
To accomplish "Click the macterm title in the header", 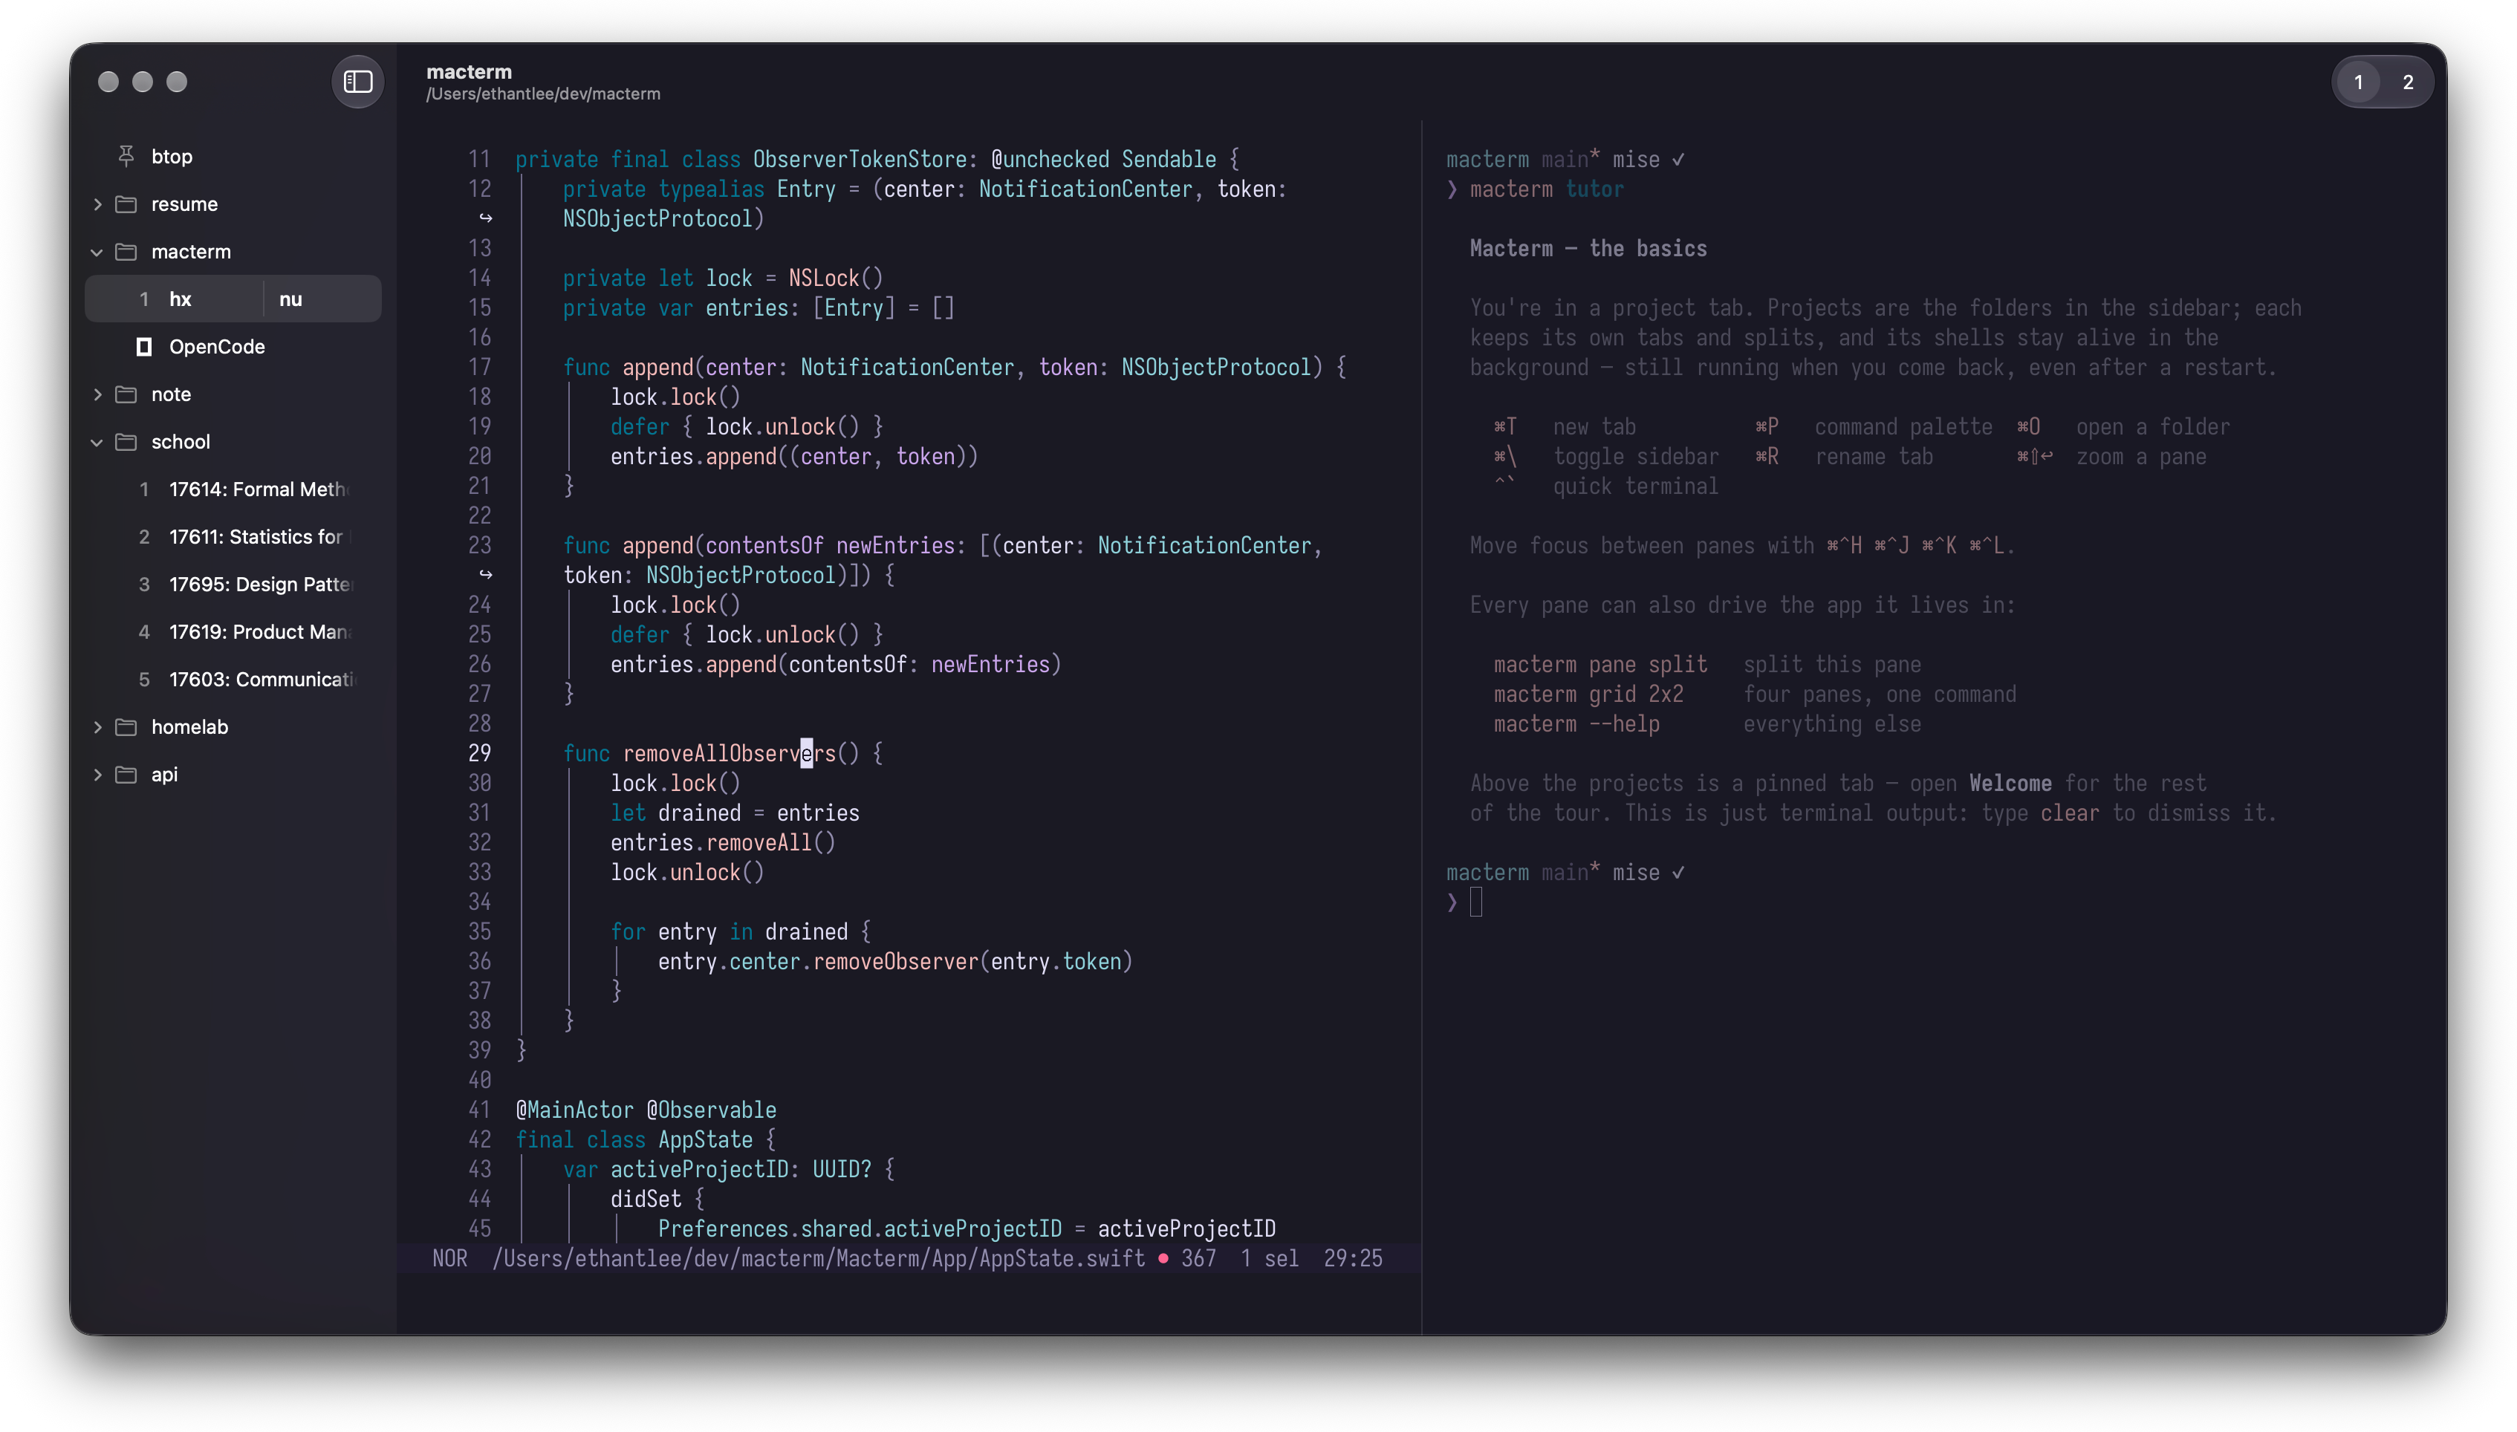I will 470,72.
